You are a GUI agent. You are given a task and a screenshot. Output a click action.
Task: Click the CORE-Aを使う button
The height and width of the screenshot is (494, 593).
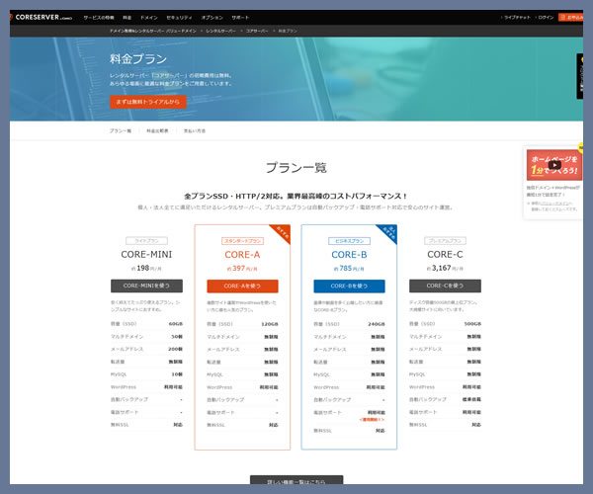[242, 287]
